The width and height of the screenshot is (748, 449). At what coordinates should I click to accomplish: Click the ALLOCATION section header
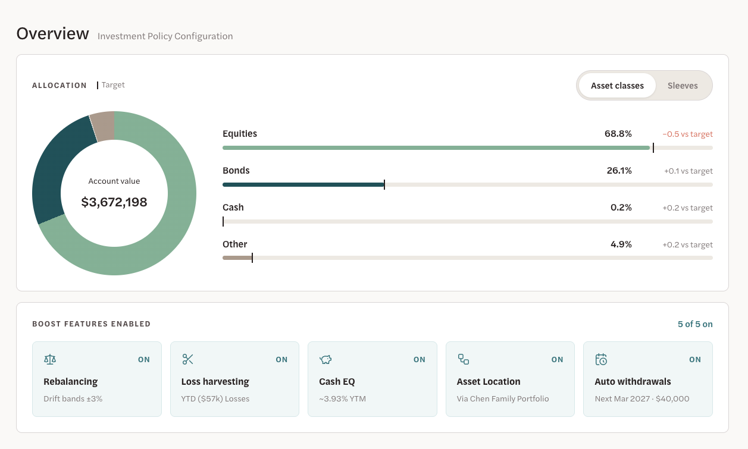point(60,86)
